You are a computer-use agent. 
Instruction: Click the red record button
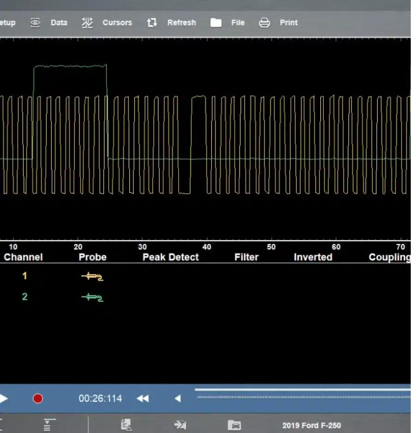38,398
